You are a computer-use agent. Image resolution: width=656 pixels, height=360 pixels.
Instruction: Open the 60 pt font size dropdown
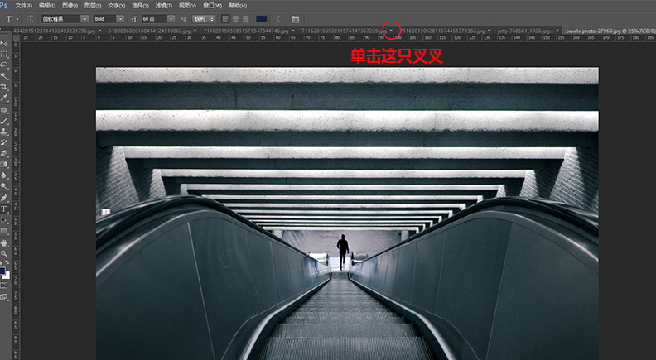(x=153, y=18)
